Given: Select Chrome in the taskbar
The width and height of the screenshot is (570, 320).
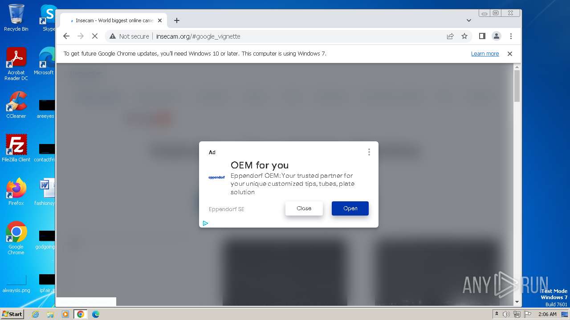Looking at the screenshot, I should (81, 314).
